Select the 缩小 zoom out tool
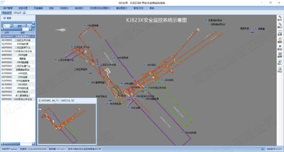284x152 pixels. (280, 24)
